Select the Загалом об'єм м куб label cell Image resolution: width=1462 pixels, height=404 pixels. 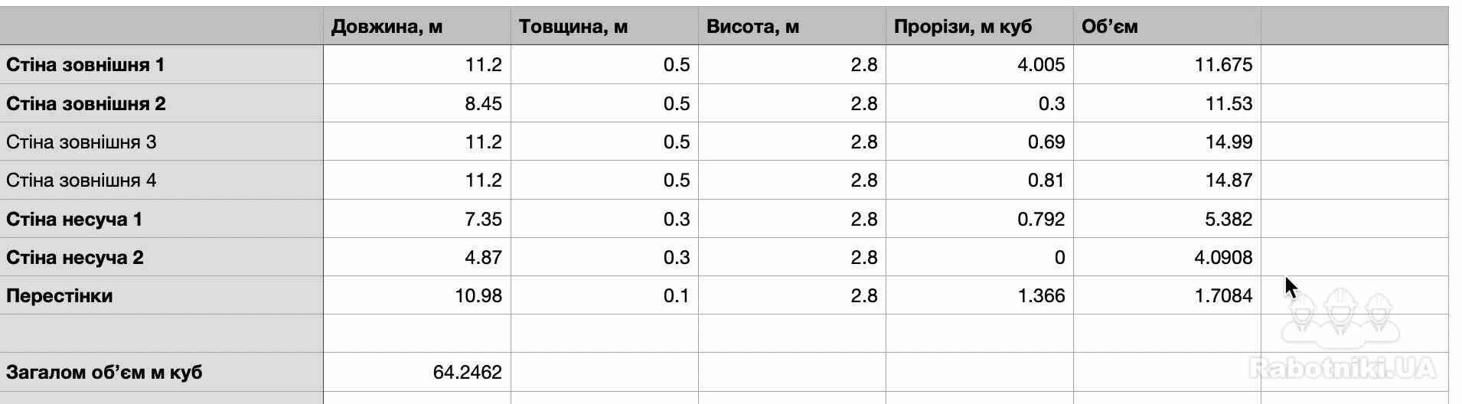(162, 372)
